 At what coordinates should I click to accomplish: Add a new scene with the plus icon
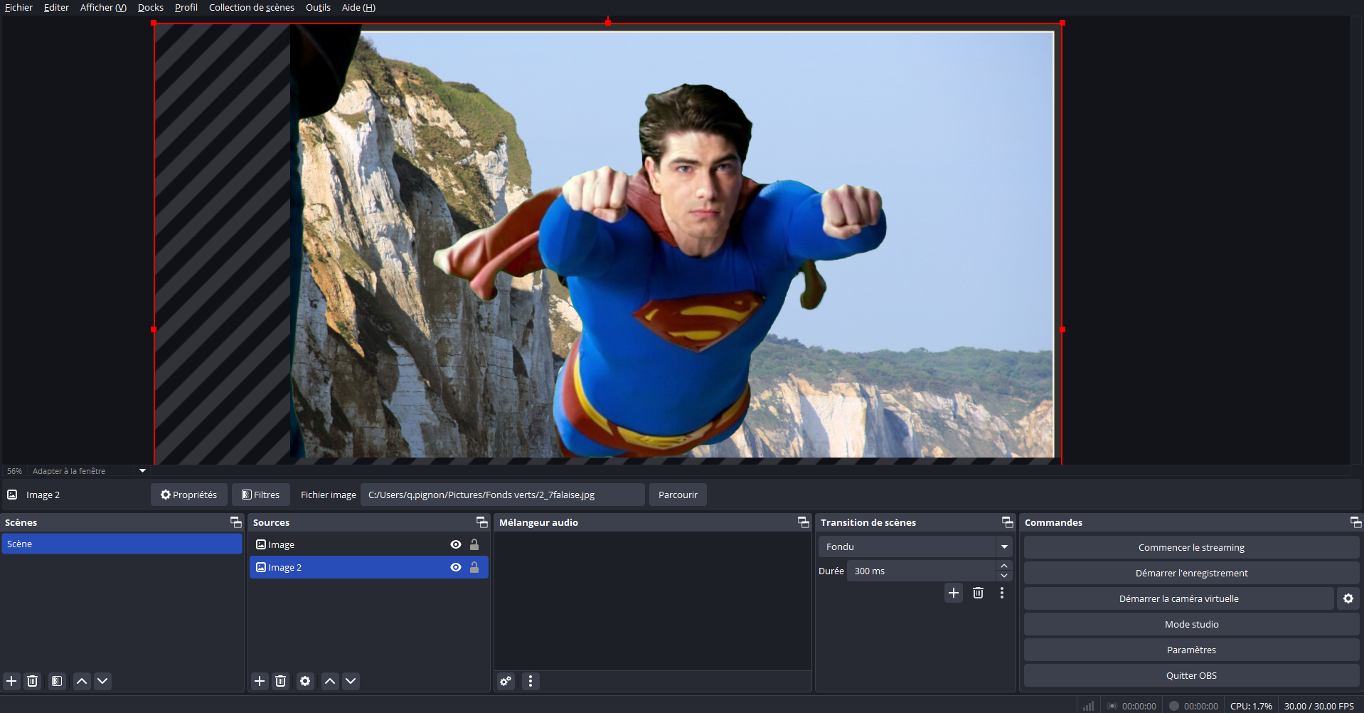click(x=11, y=681)
